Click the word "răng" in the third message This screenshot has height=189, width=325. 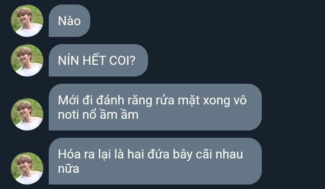pyautogui.click(x=139, y=101)
